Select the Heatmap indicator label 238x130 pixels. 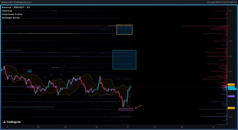[7, 11]
